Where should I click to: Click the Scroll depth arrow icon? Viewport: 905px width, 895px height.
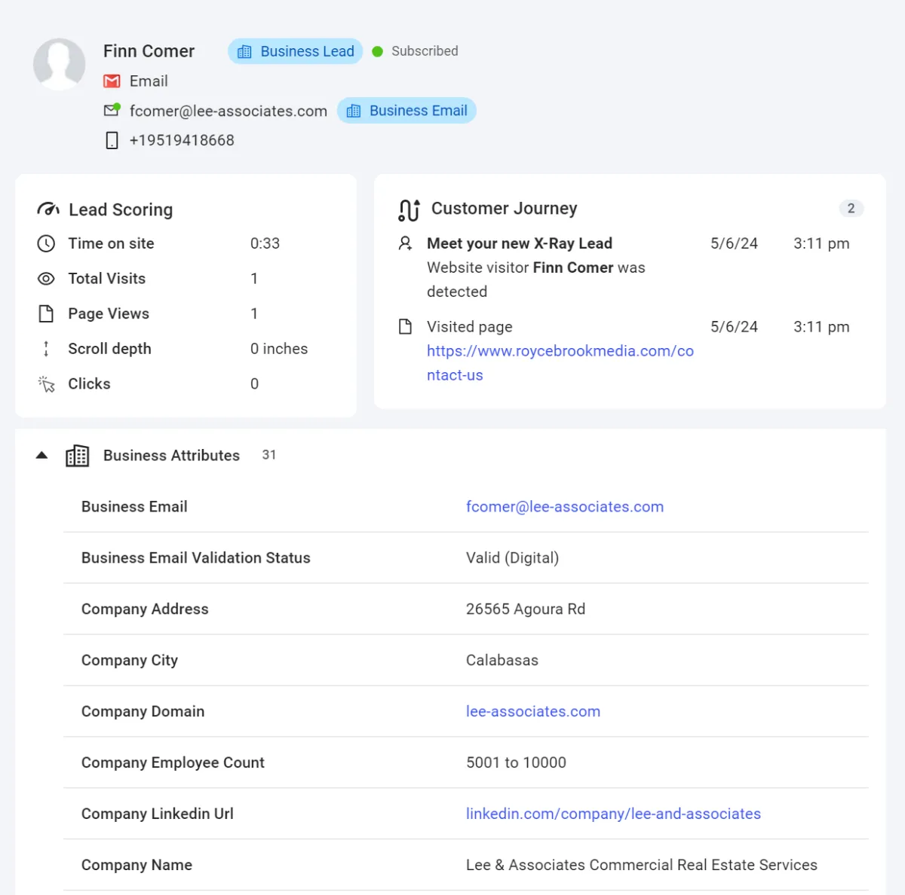46,349
